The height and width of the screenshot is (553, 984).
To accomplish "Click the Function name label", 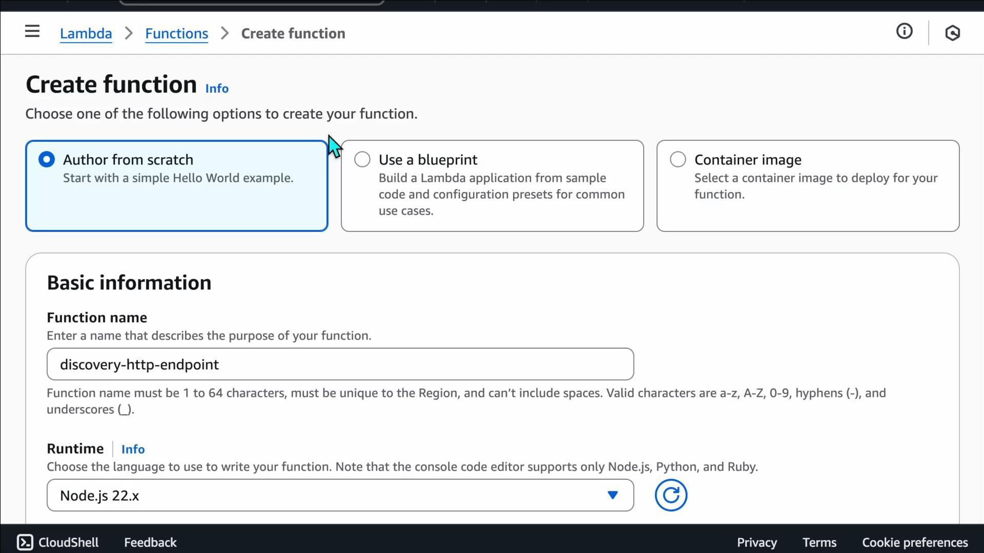I will pos(97,317).
